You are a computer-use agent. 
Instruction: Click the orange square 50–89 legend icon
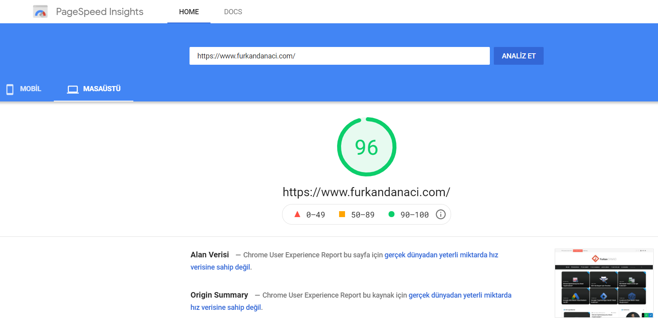click(342, 214)
